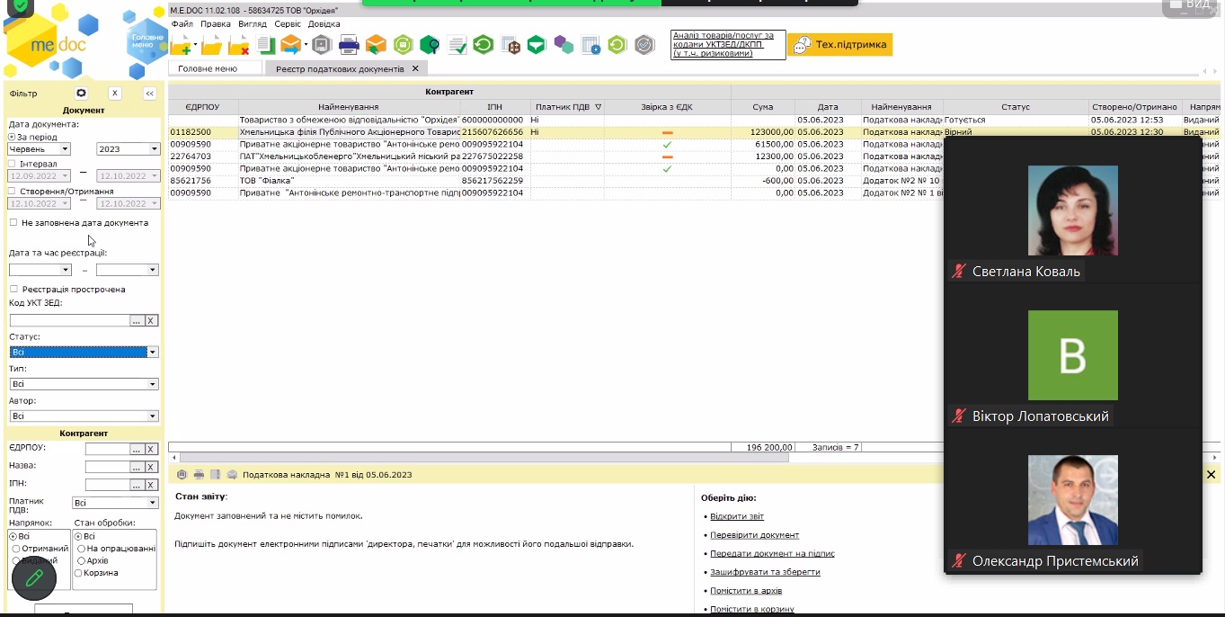
Task: Click the Помістити в архів link
Action: (x=746, y=591)
